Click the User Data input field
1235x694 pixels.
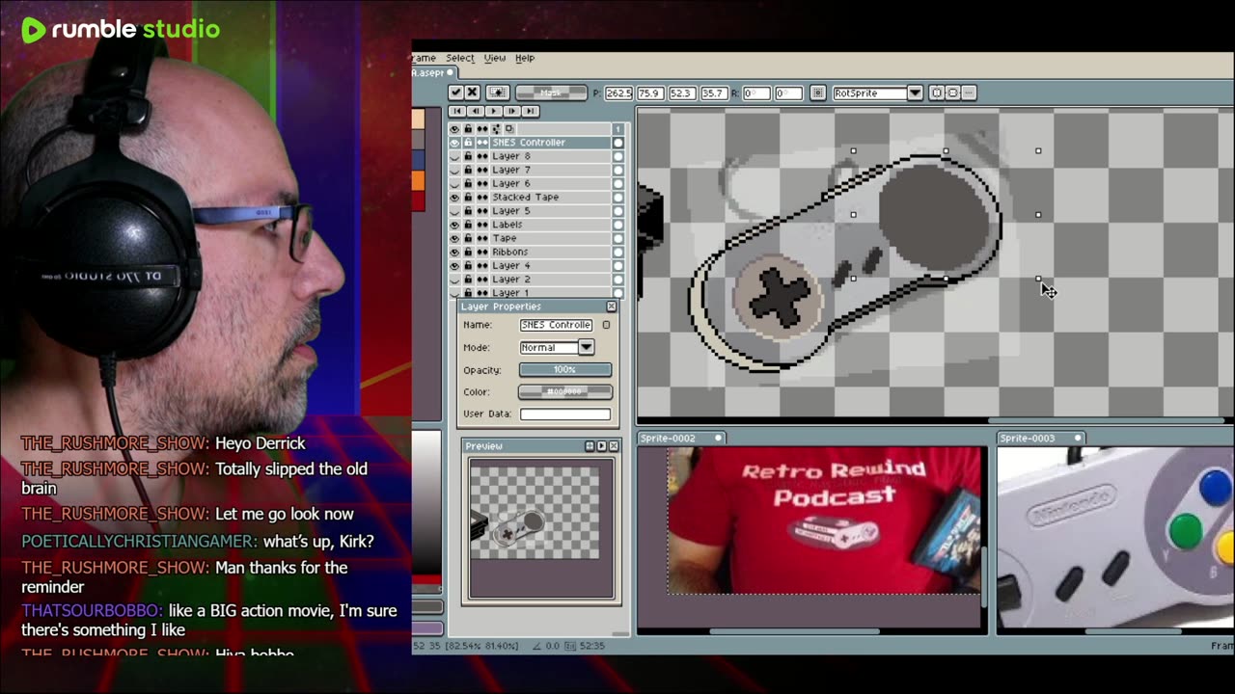pyautogui.click(x=565, y=414)
